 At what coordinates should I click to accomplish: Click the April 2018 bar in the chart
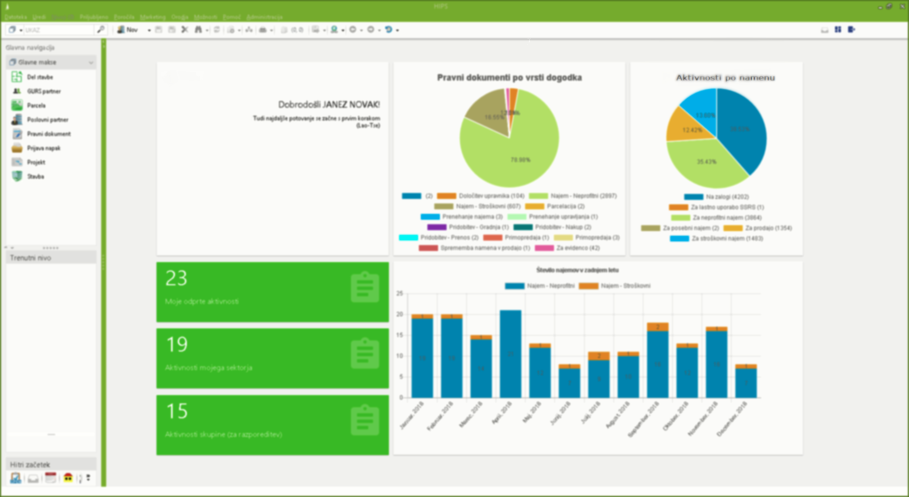pyautogui.click(x=510, y=354)
